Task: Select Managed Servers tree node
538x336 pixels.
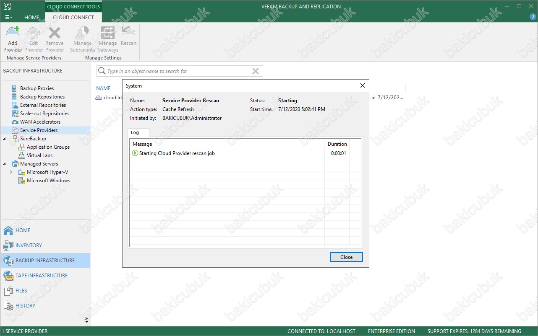Action: 39,164
